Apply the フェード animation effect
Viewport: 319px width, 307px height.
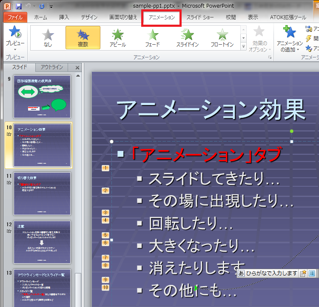[152, 38]
